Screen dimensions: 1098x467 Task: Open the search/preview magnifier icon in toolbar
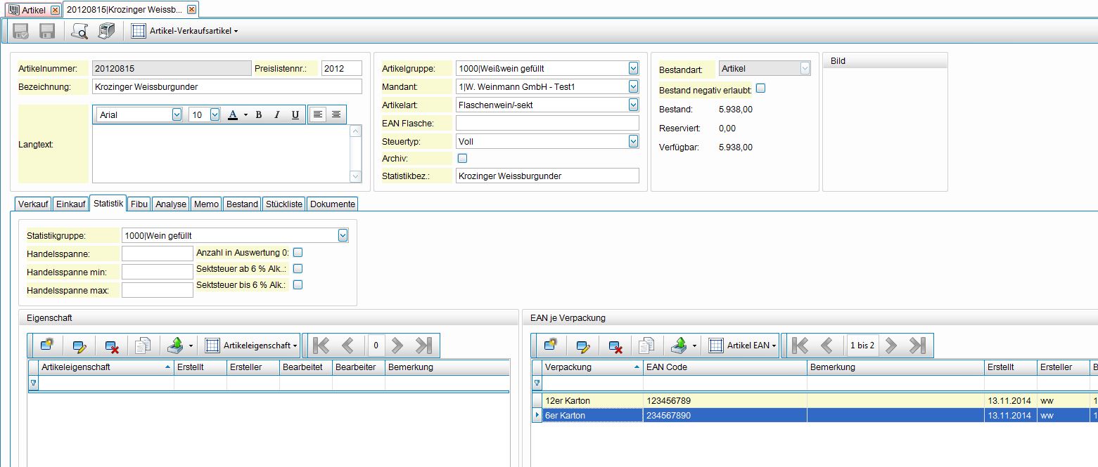[79, 31]
